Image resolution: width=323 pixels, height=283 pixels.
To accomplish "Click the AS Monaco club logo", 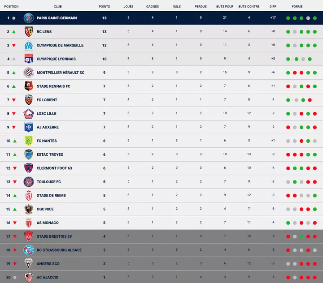I will click(x=29, y=223).
